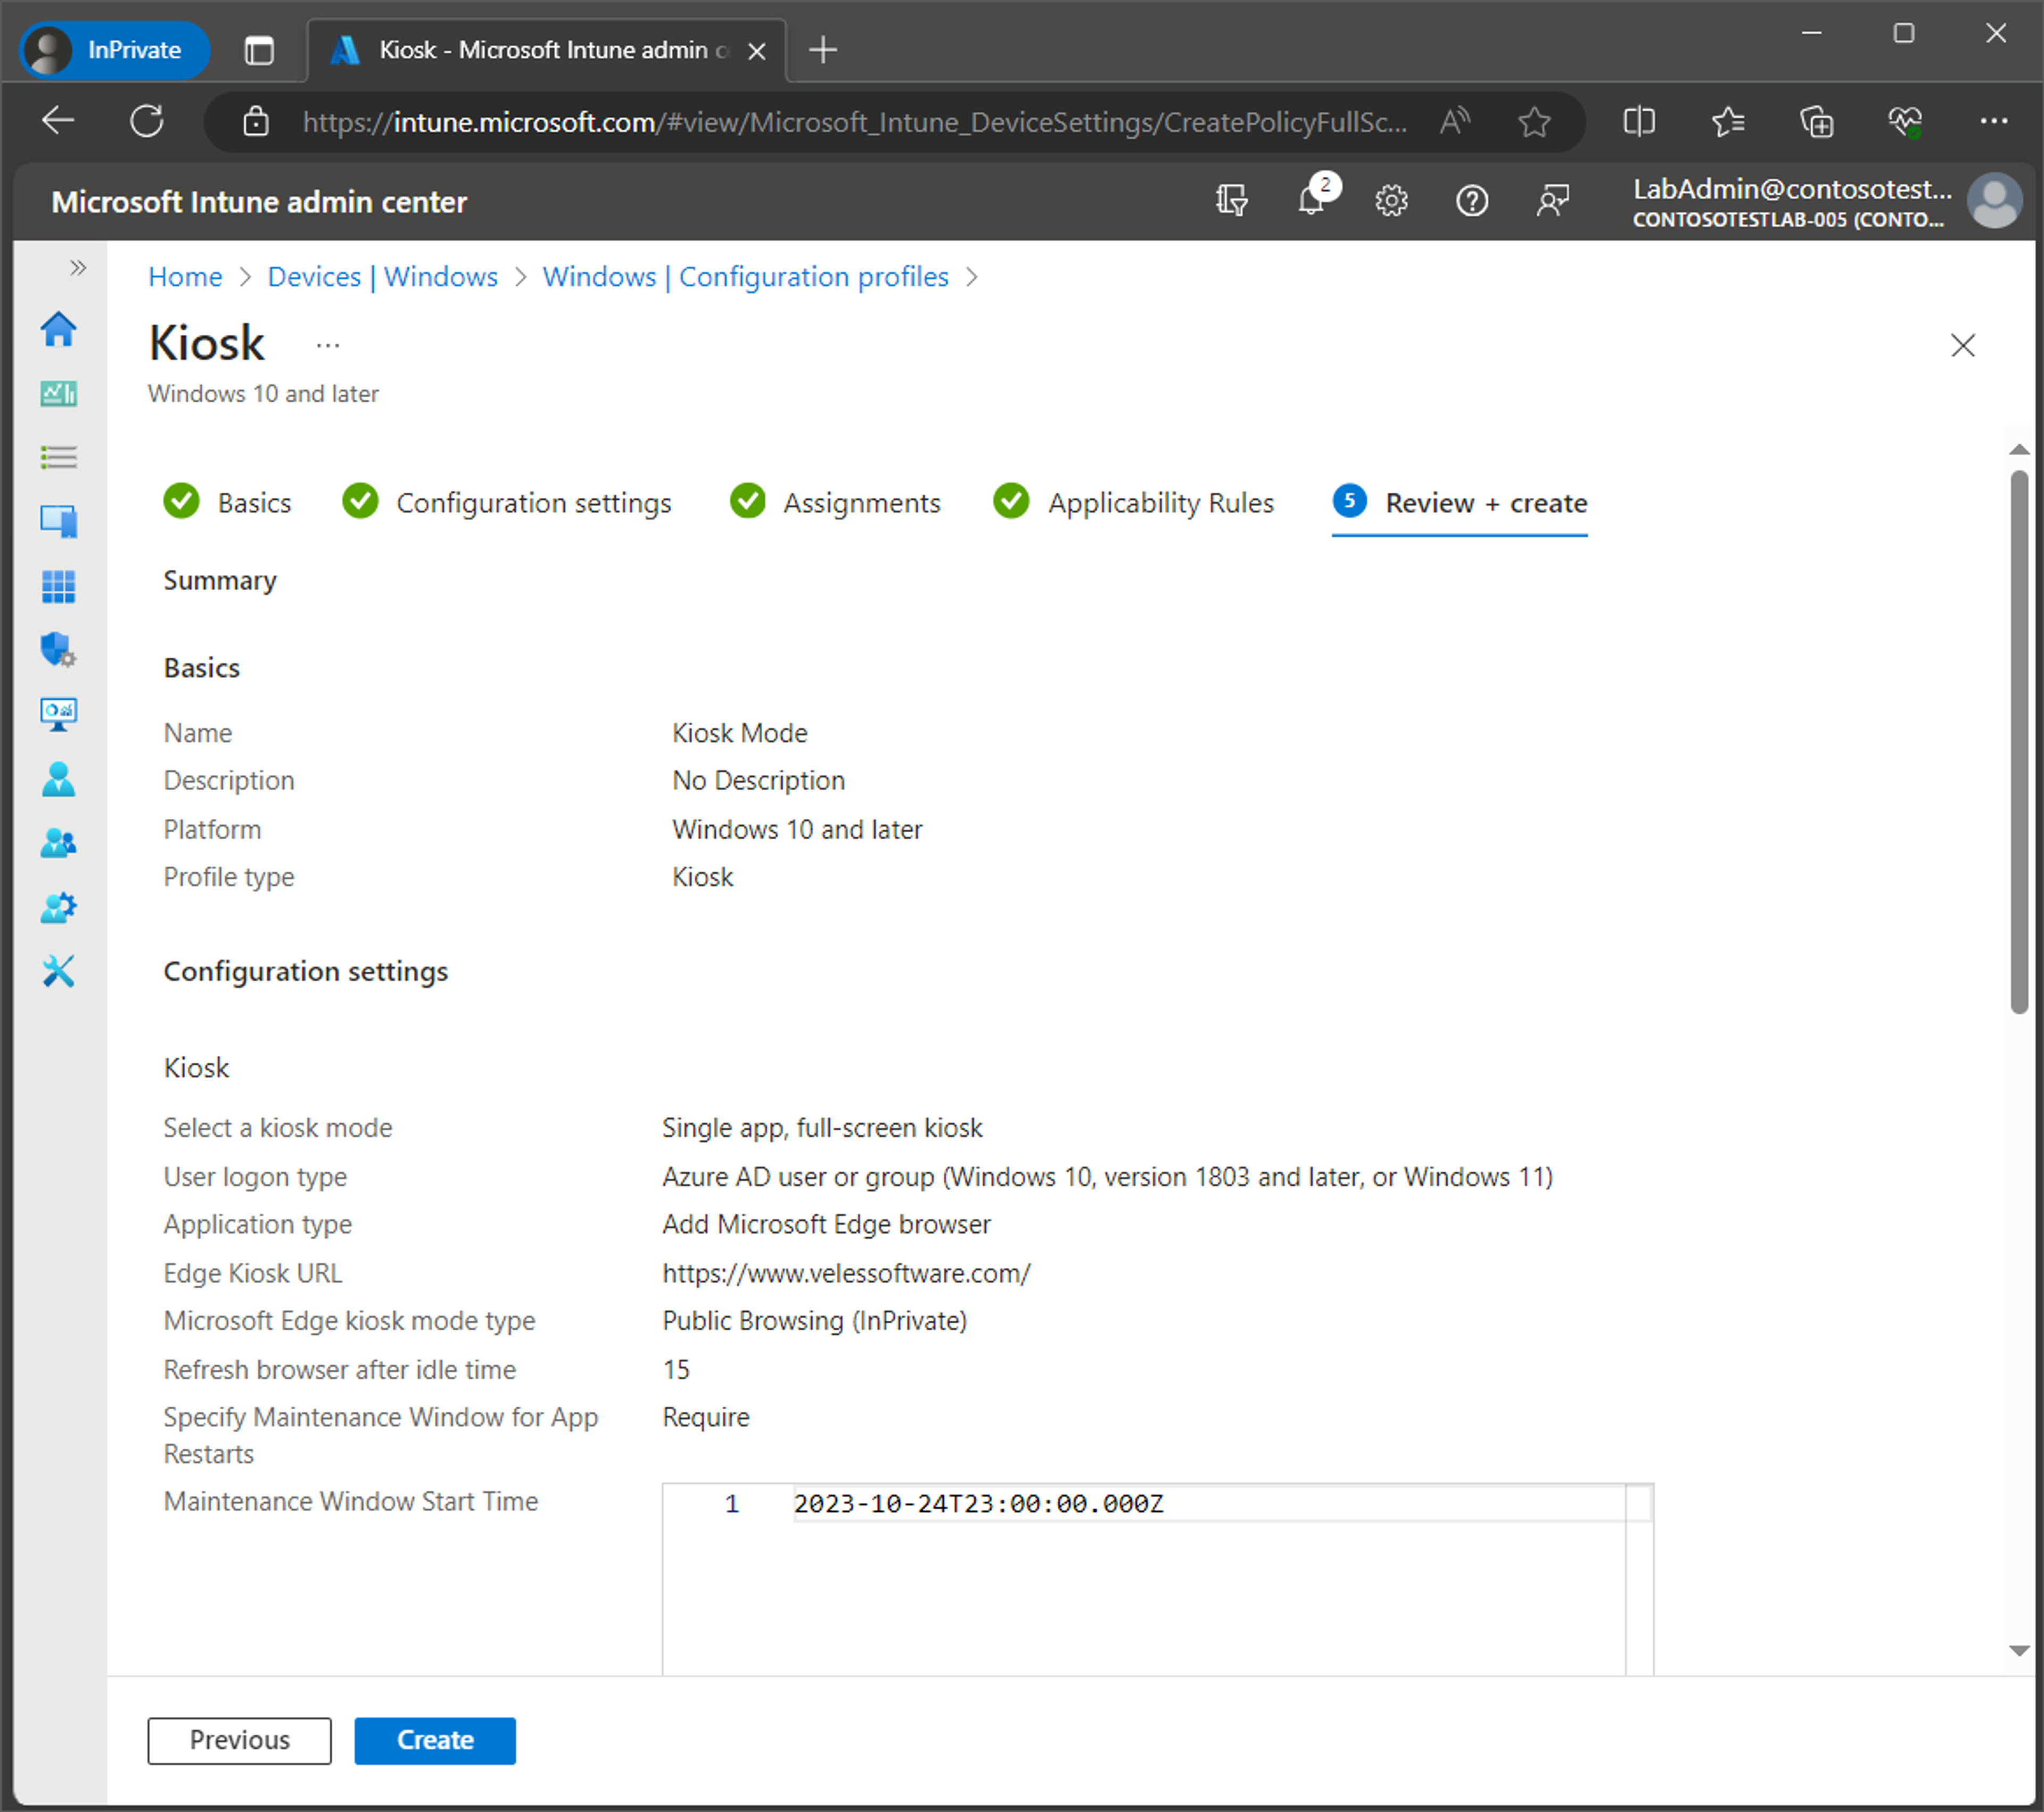Refresh the browser page
This screenshot has width=2044, height=1812.
(x=146, y=121)
